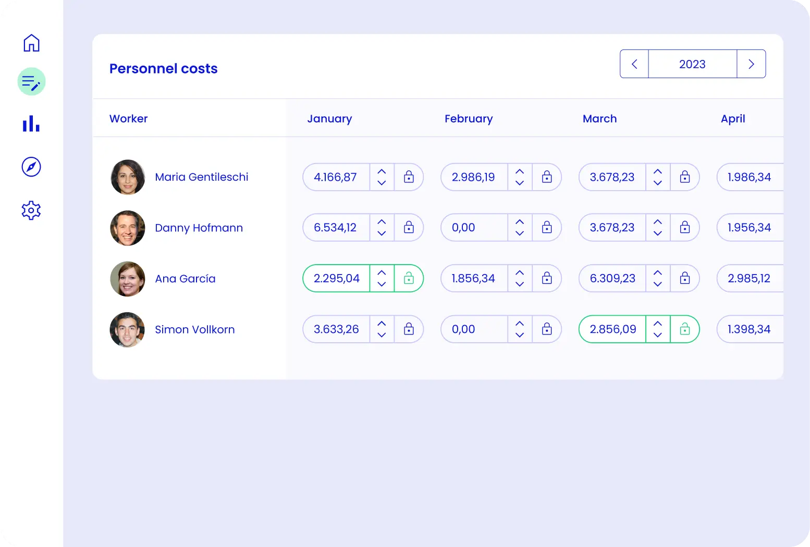Lock Danny's February 0,00 value
The height and width of the screenshot is (547, 810).
(547, 228)
